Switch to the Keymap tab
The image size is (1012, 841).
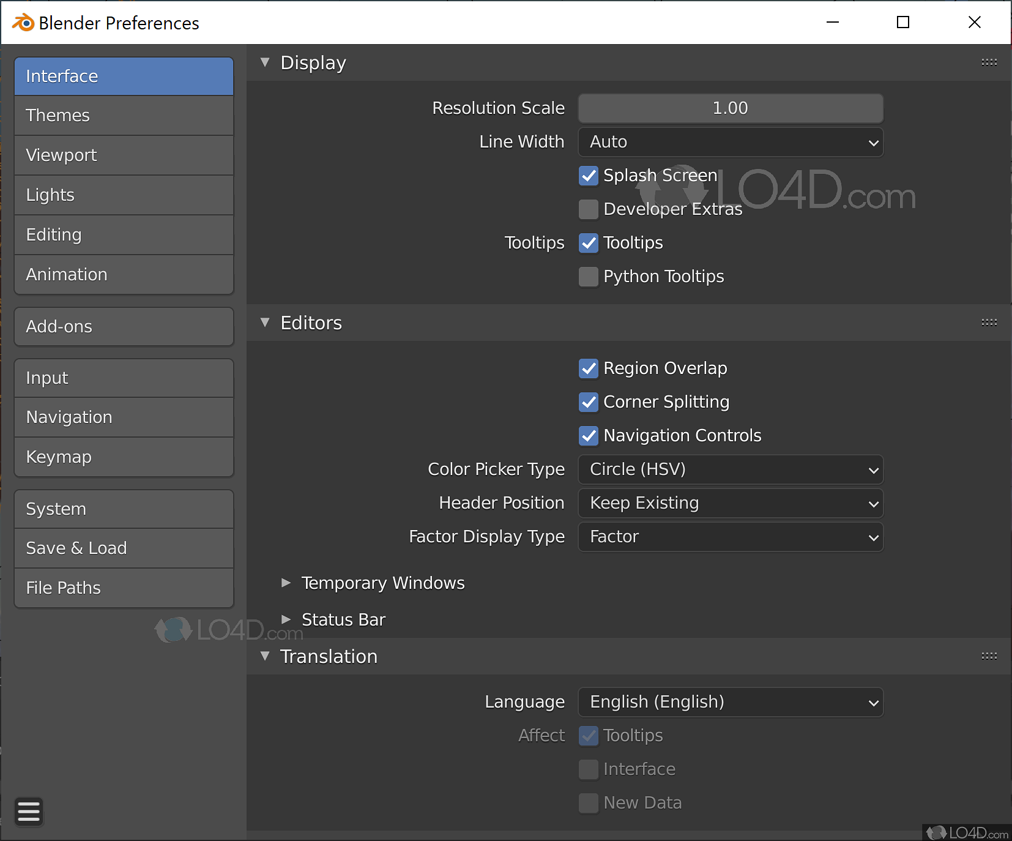(124, 457)
